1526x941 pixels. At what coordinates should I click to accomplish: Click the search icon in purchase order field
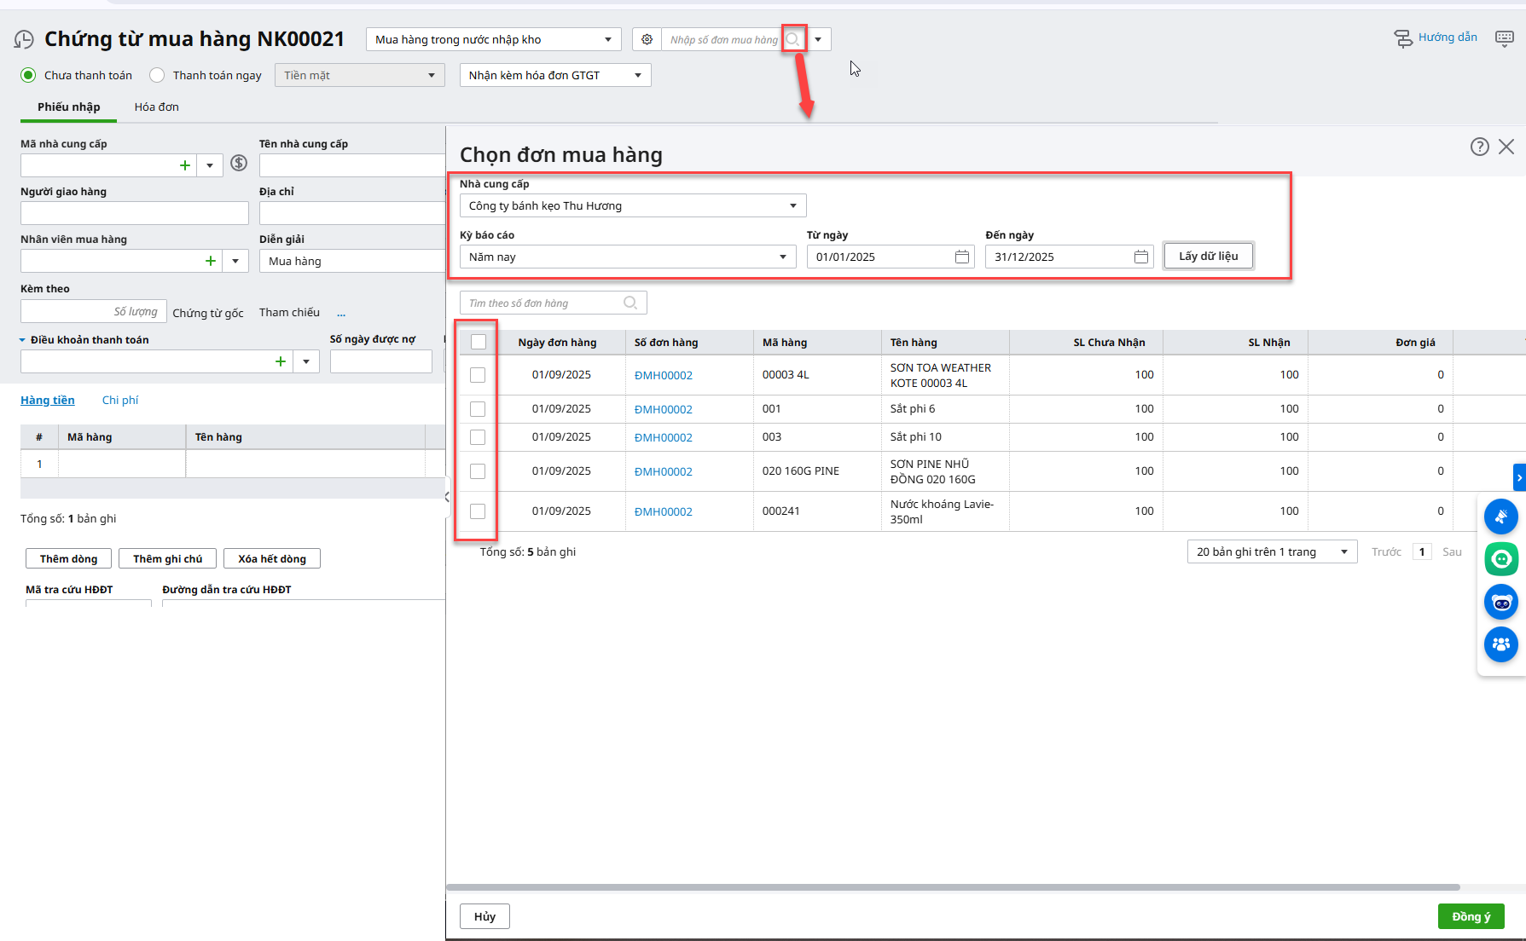click(x=792, y=39)
